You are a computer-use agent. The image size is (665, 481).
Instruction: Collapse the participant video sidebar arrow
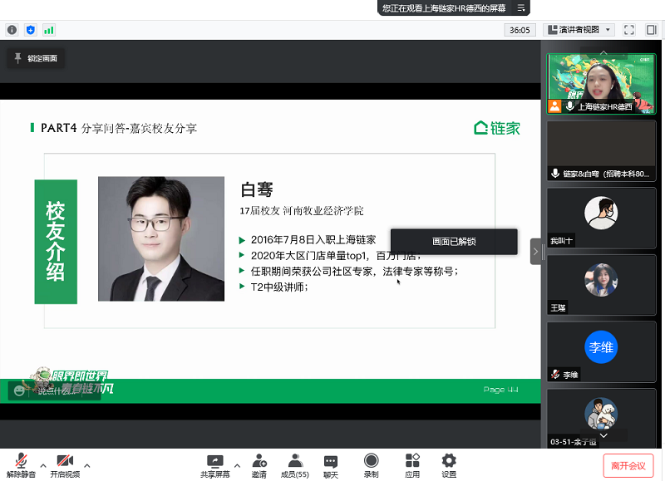pyautogui.click(x=536, y=252)
